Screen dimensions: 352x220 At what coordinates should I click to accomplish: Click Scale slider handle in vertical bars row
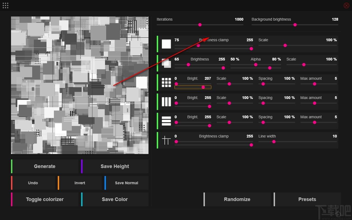229,103
